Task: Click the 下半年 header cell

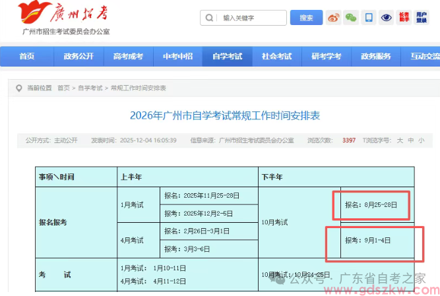Action: tap(336, 177)
